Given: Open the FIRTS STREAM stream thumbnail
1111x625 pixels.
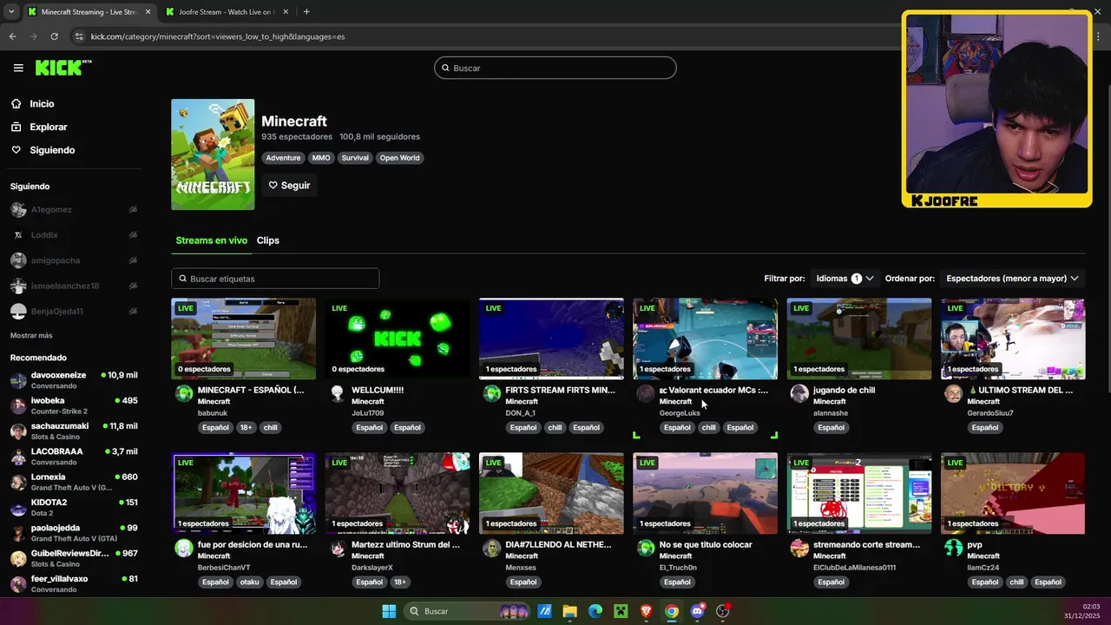Looking at the screenshot, I should click(551, 339).
